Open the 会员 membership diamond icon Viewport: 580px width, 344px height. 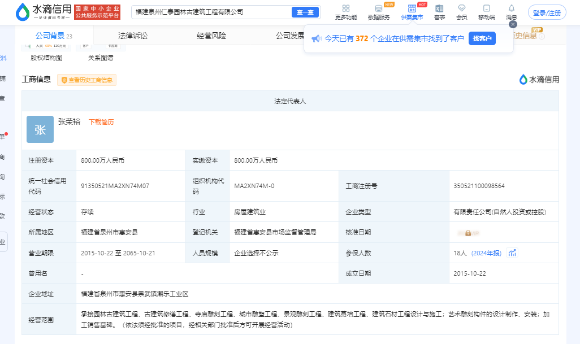pos(462,8)
